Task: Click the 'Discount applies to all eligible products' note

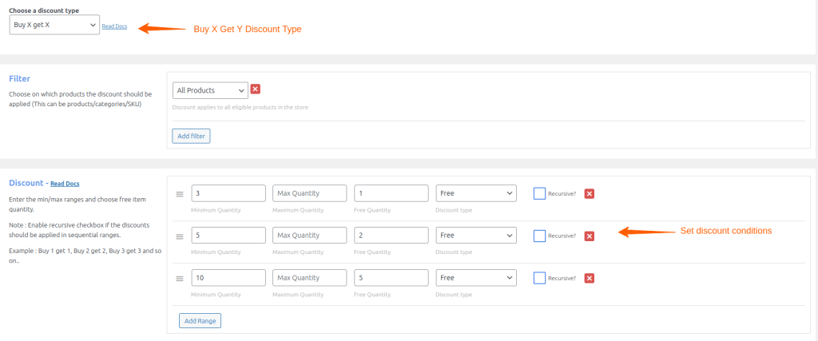Action: (x=240, y=107)
